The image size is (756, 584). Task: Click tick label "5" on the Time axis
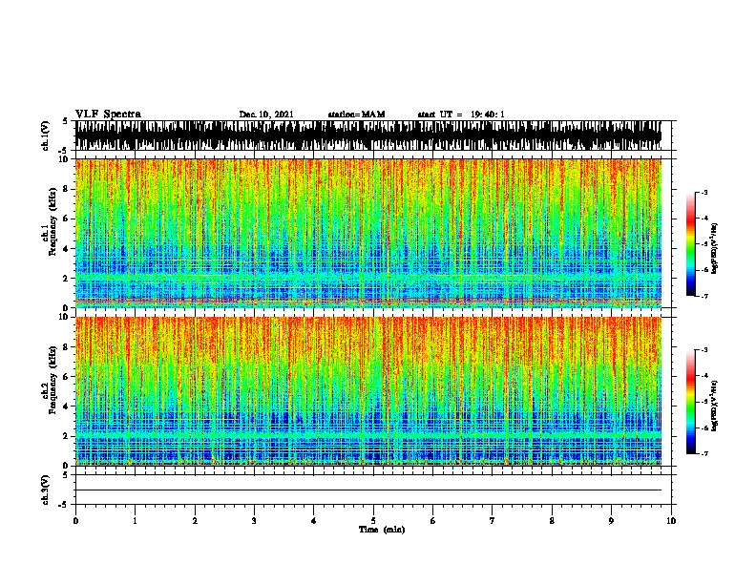[x=373, y=521]
